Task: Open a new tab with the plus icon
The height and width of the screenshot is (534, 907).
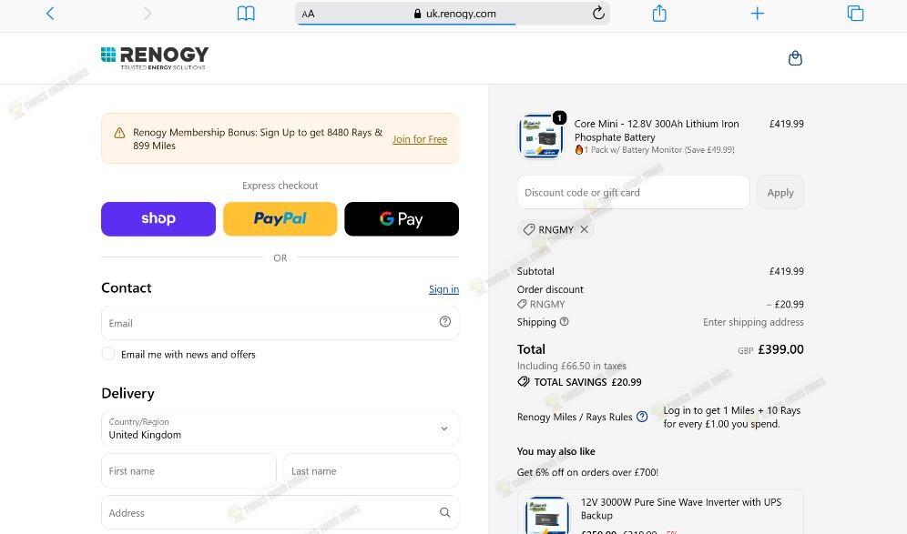Action: click(757, 14)
